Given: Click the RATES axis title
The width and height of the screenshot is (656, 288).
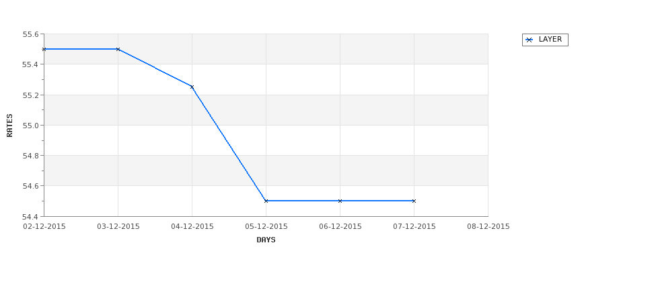Looking at the screenshot, I should point(9,126).
